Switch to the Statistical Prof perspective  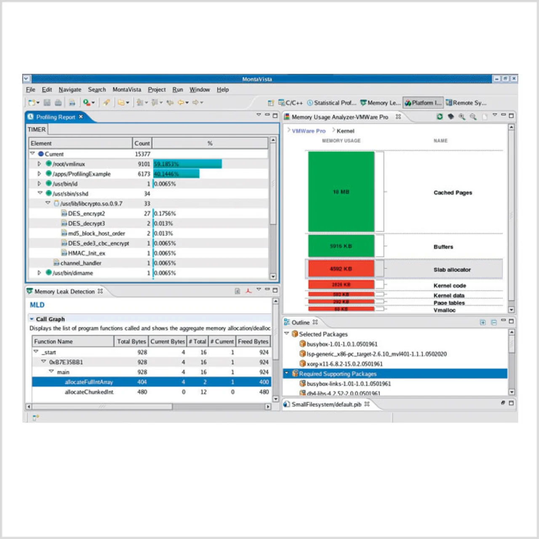coord(332,103)
